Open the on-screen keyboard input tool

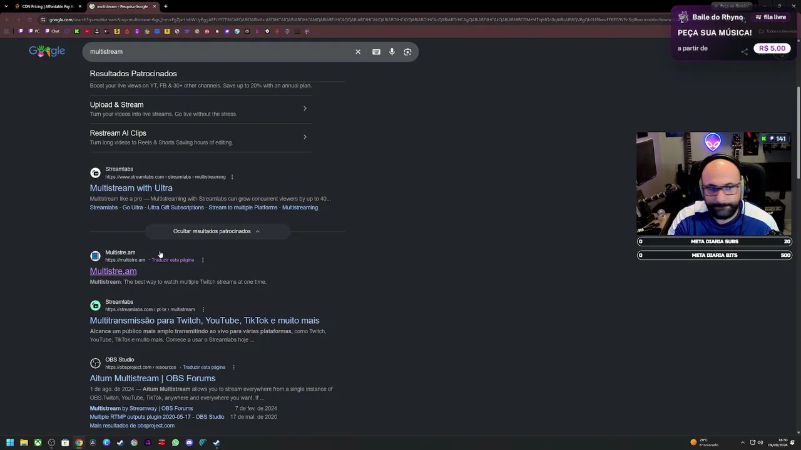(376, 52)
